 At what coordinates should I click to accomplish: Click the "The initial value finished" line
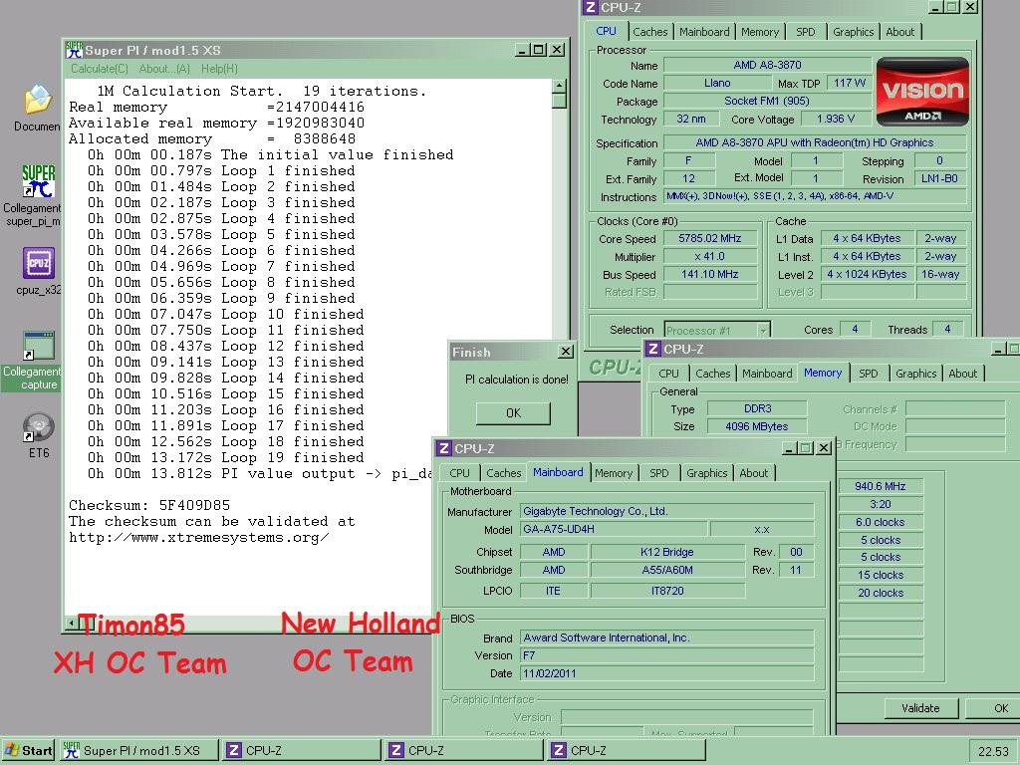[271, 154]
